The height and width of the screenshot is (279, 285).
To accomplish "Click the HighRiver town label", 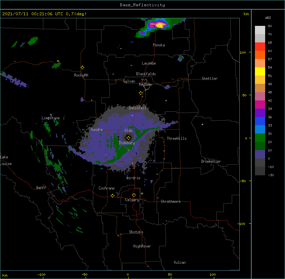I will coord(142,246).
